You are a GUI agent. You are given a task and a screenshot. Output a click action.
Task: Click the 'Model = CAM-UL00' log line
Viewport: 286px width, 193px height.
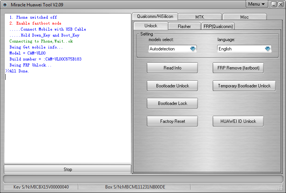27,53
